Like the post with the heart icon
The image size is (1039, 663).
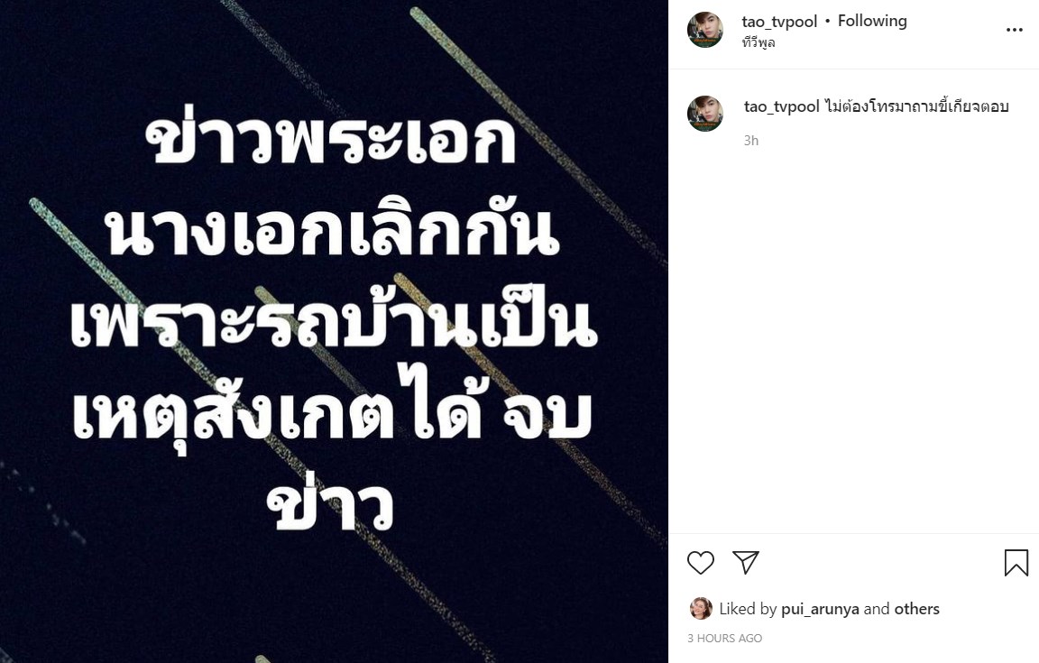tap(701, 563)
